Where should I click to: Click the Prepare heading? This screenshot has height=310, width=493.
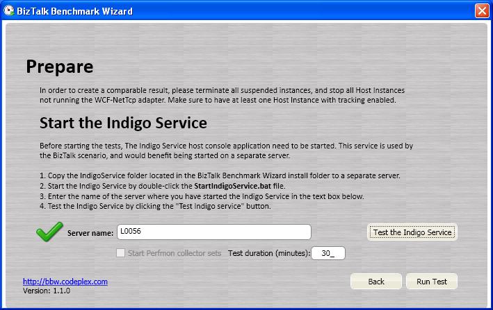[x=60, y=67]
